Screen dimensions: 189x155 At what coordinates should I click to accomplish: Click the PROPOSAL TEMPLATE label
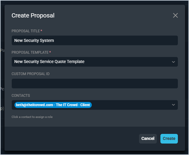tap(30, 52)
